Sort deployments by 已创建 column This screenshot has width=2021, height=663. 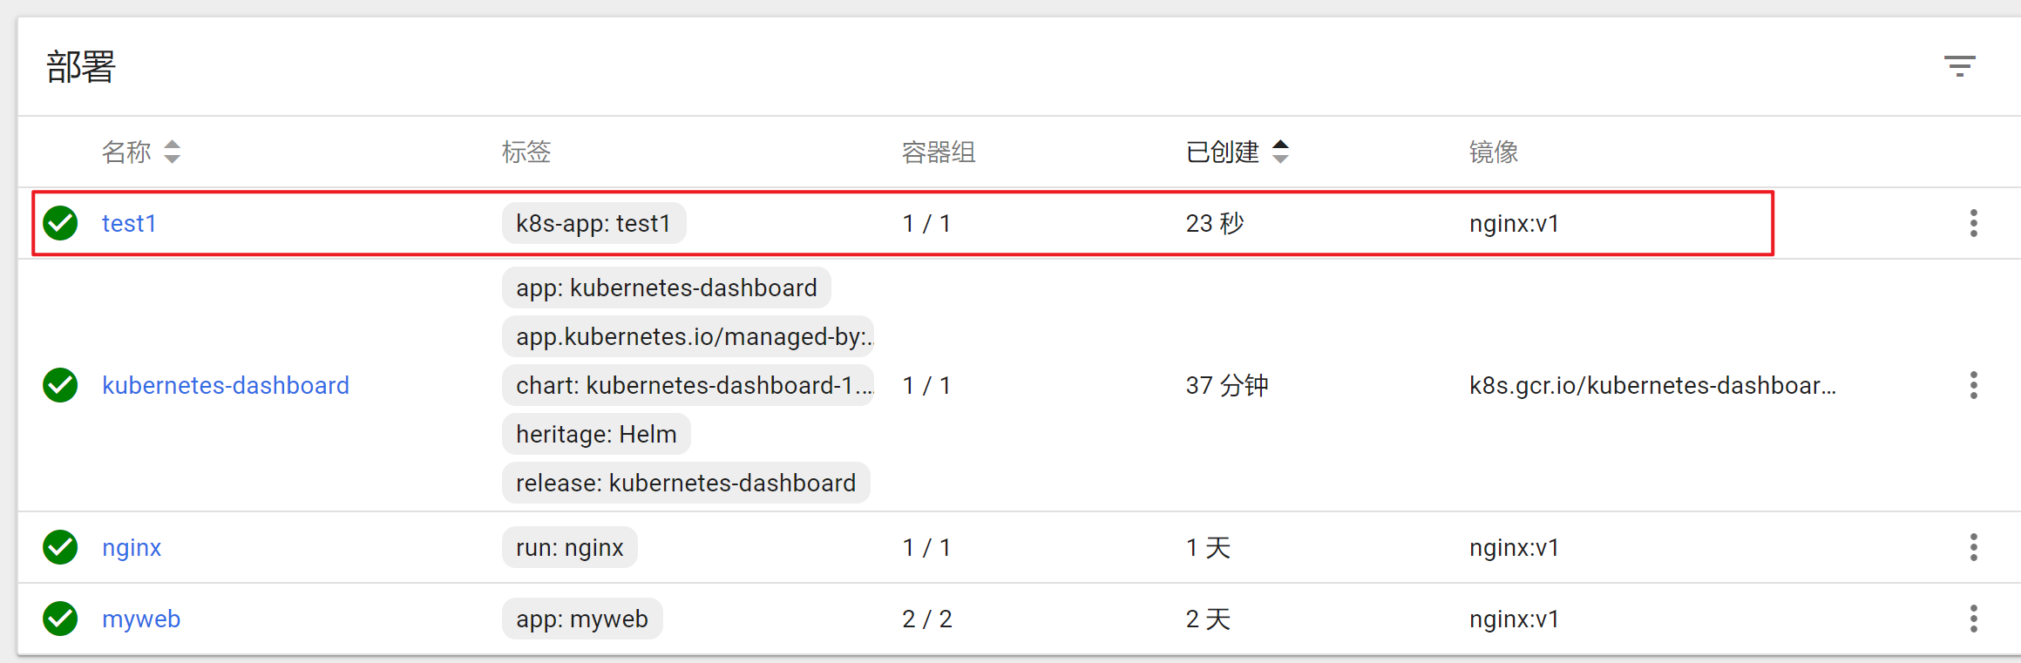pyautogui.click(x=1222, y=152)
